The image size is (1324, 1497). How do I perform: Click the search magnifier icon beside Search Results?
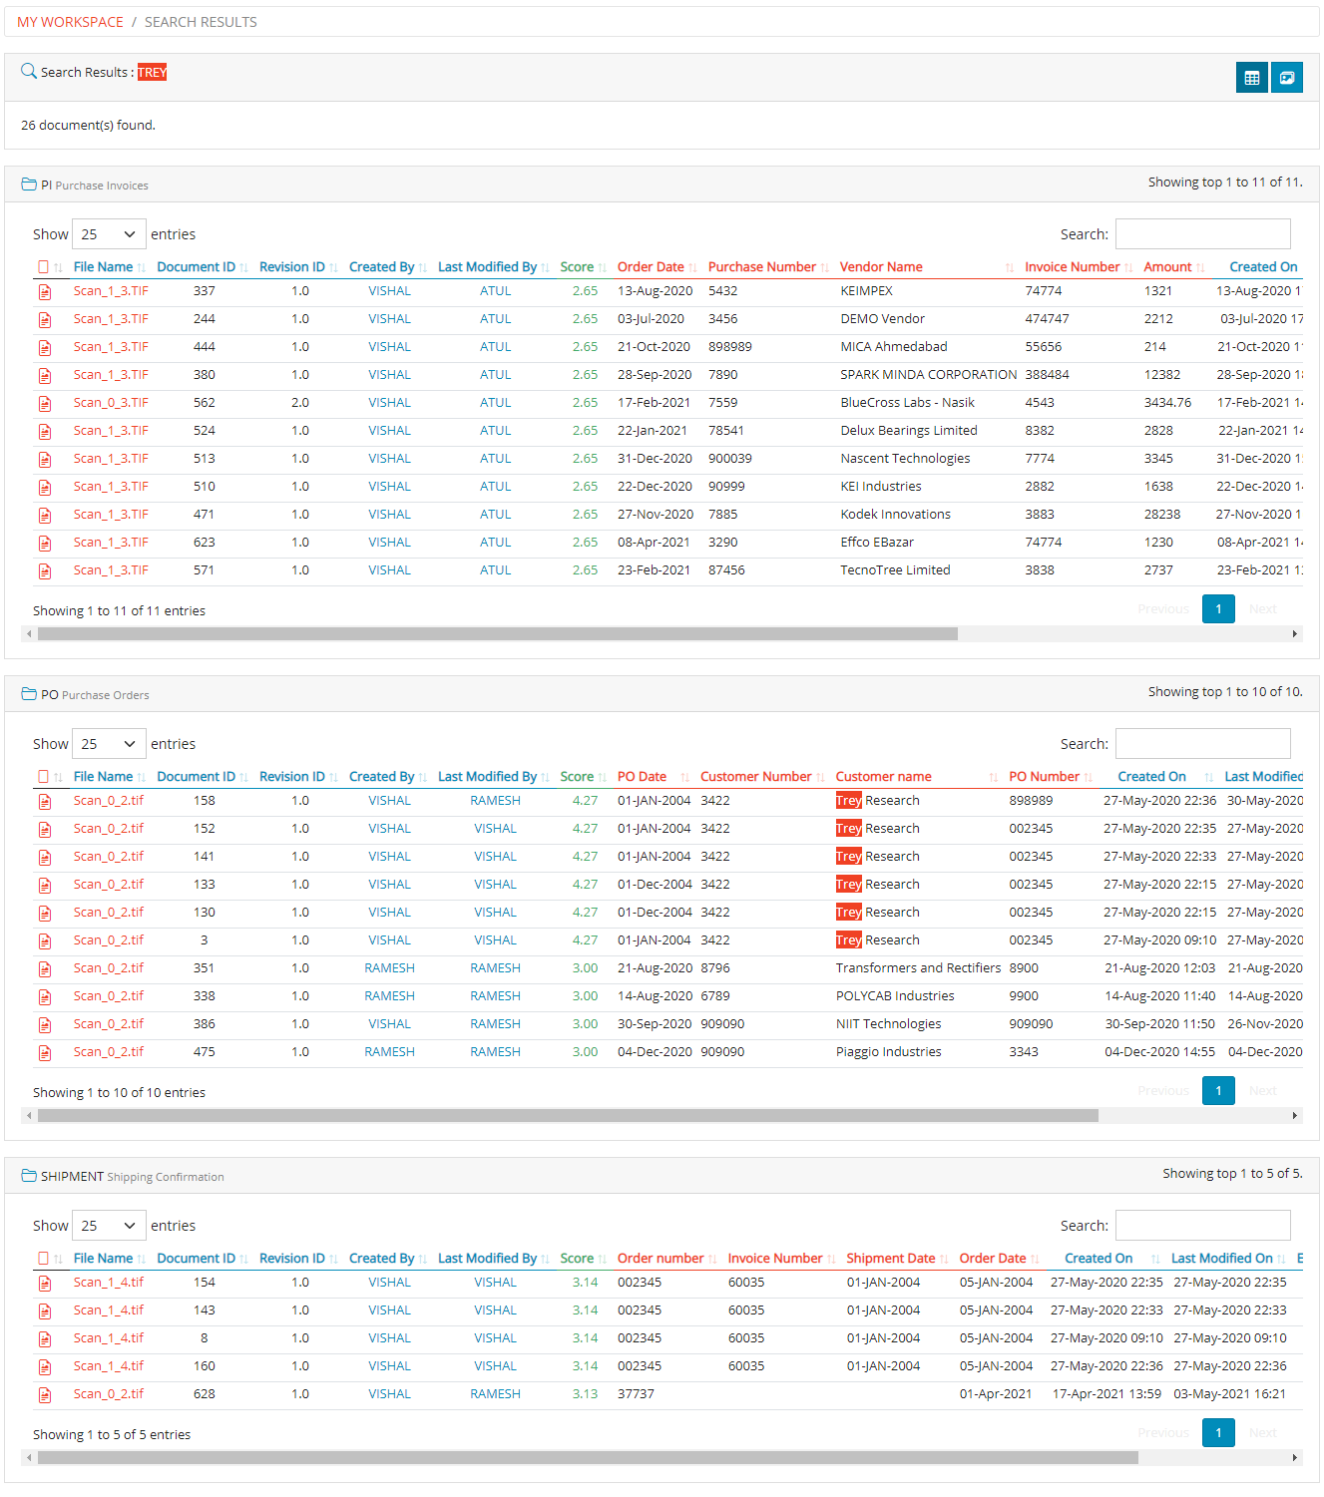click(29, 72)
